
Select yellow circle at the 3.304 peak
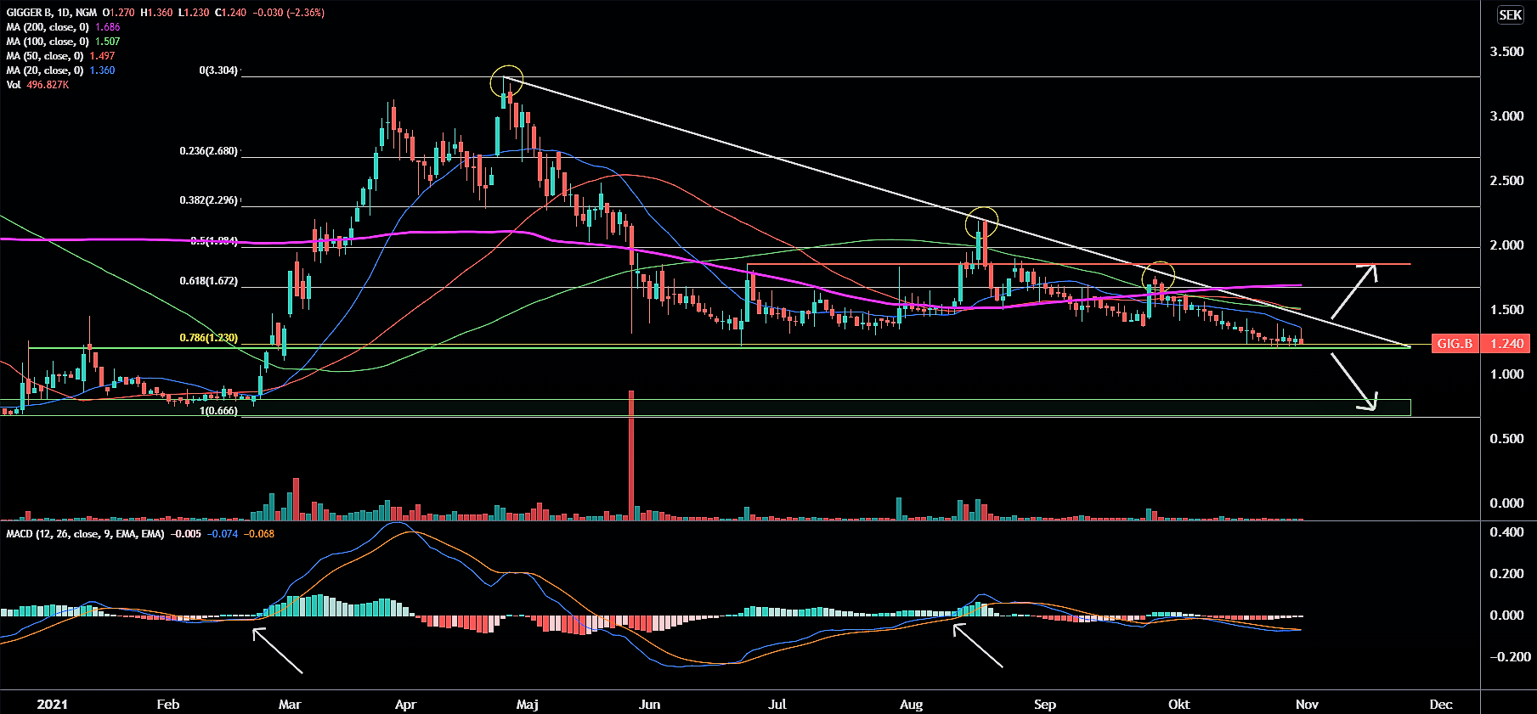coord(507,82)
